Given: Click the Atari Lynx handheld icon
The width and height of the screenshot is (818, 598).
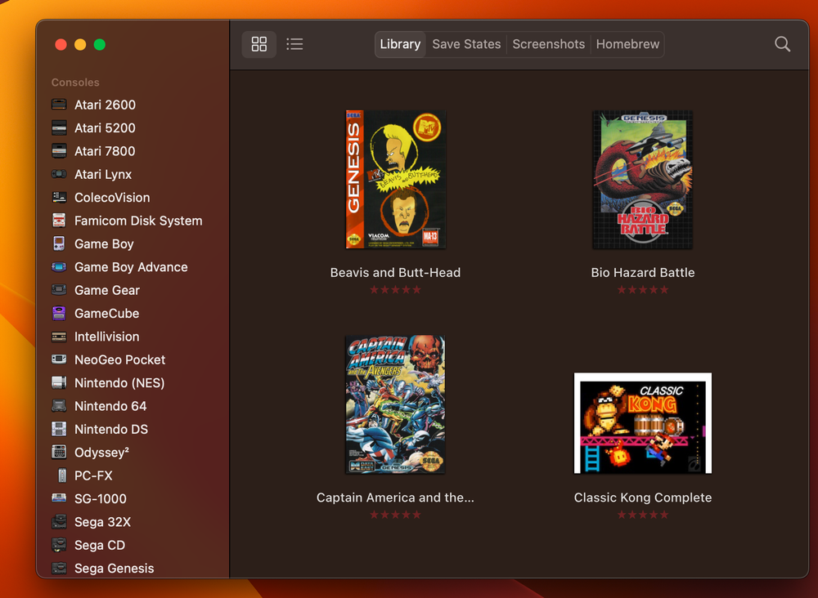Looking at the screenshot, I should [59, 174].
